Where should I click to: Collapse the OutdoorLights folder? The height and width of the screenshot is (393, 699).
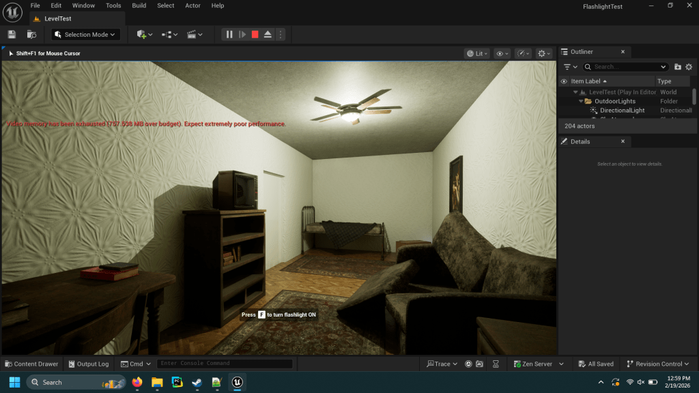(x=581, y=101)
